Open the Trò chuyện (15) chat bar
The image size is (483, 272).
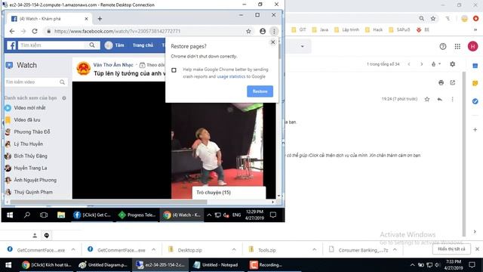(229, 193)
